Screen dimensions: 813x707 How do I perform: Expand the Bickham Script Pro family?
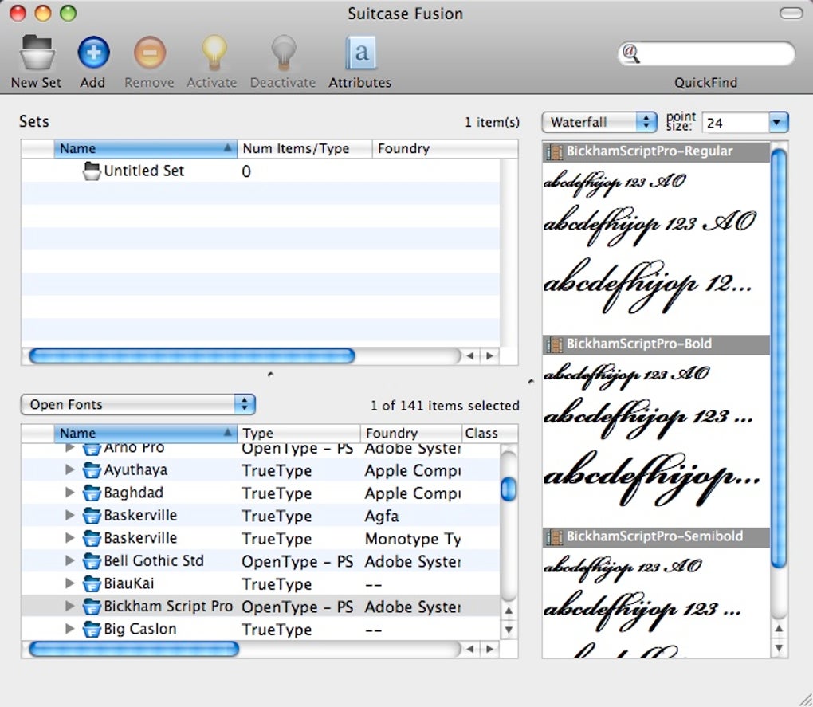(x=69, y=607)
